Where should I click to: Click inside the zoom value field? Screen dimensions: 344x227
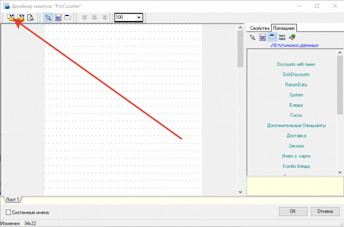(x=125, y=18)
